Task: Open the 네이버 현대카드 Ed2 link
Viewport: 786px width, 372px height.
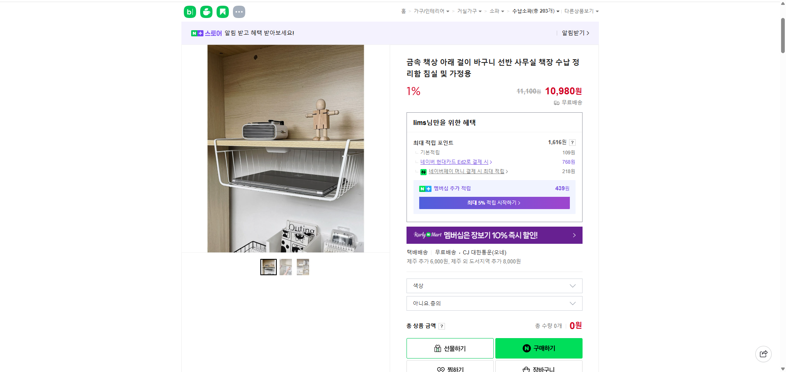Action: tap(454, 162)
